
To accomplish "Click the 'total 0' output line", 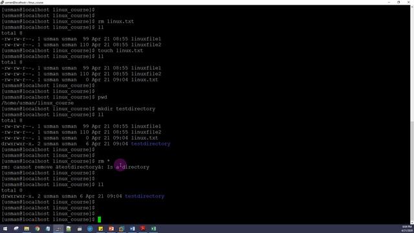I will [12, 190].
